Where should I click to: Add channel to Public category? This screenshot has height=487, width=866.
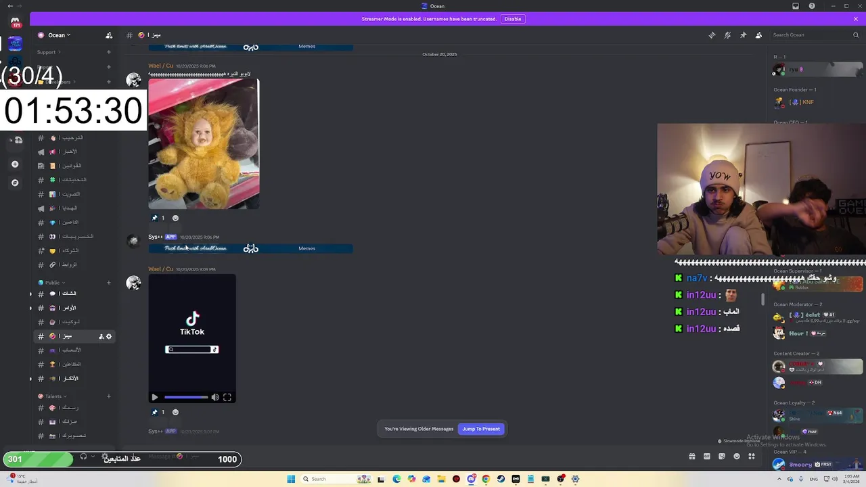pos(108,283)
